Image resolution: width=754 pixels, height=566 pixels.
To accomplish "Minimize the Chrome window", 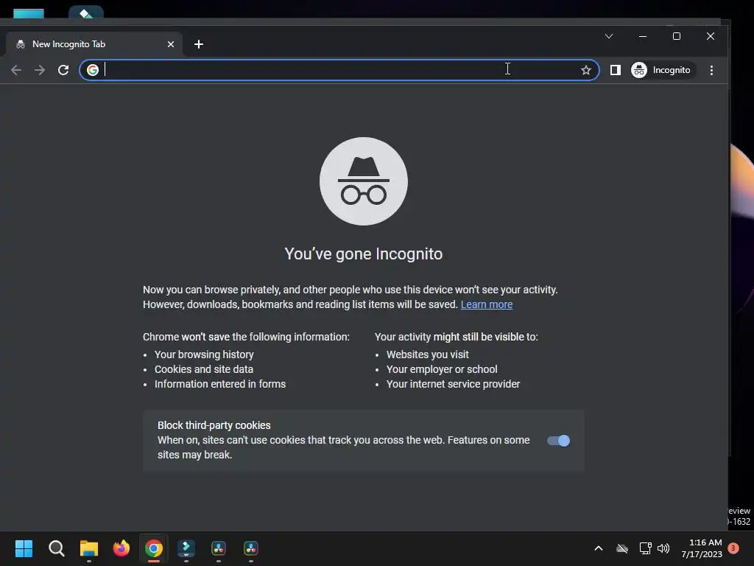I will 642,36.
